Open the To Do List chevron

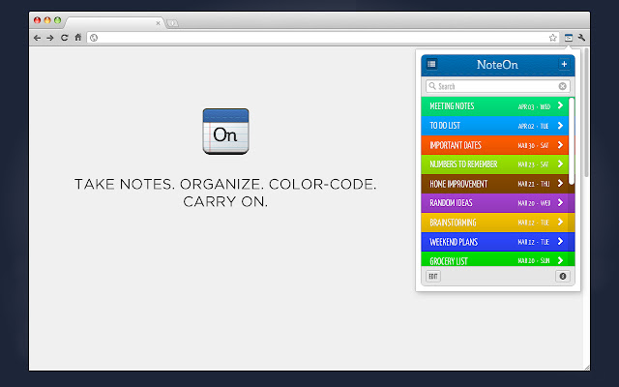point(560,126)
